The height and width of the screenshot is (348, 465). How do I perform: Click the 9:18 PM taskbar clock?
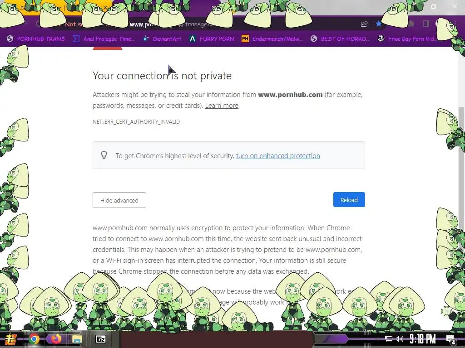click(x=423, y=339)
